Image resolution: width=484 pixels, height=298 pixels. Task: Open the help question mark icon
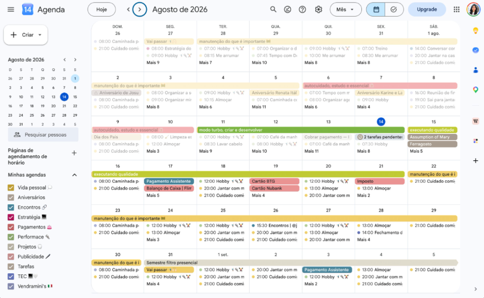(x=302, y=9)
